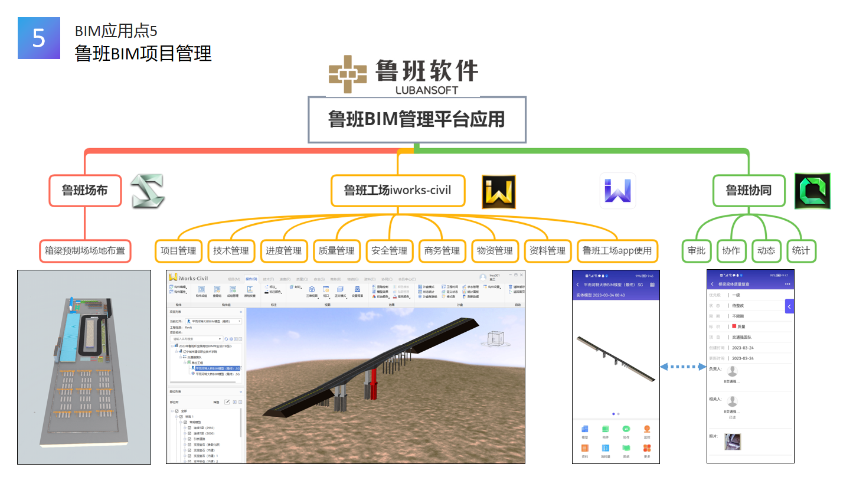Tap the 更多 icon in mobile app
Screen dimensions: 853x477
pos(647,448)
